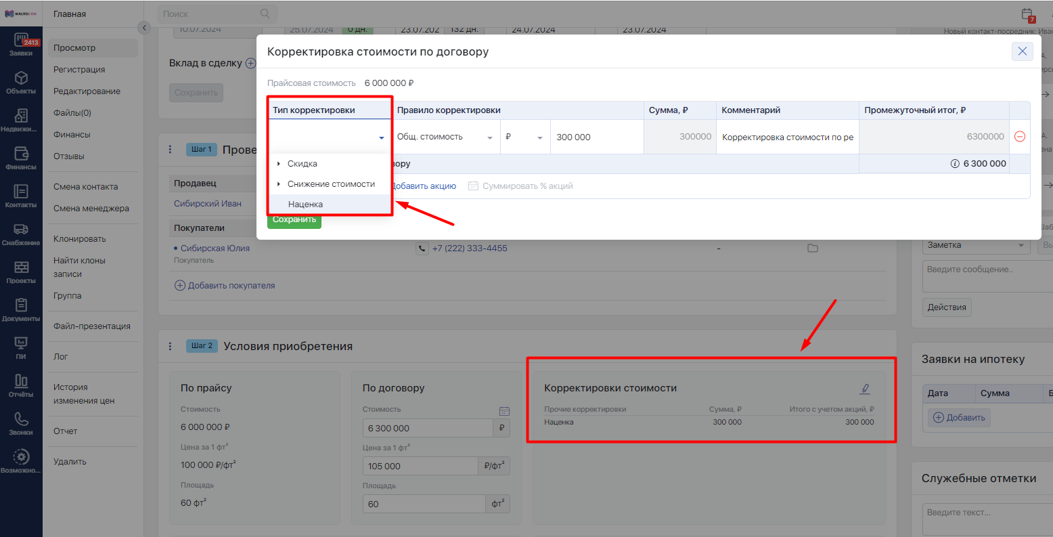Open the Контакты sidebar icon
The width and height of the screenshot is (1053, 537).
(21, 196)
